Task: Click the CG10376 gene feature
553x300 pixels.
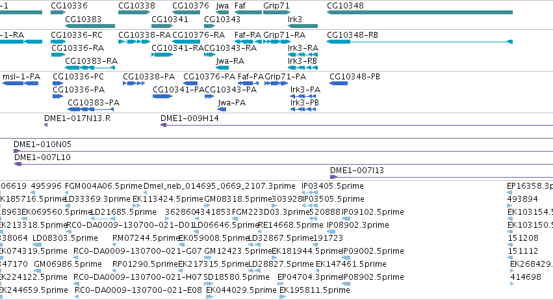Action: point(186,12)
